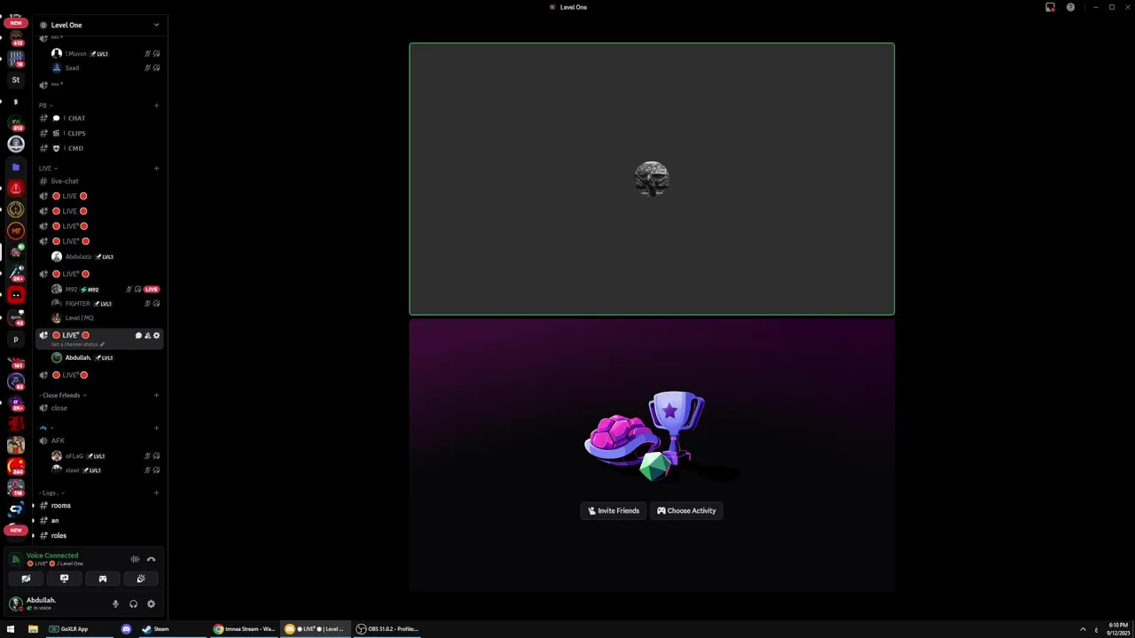Open the Windows Start menu
The image size is (1135, 638).
click(x=11, y=629)
